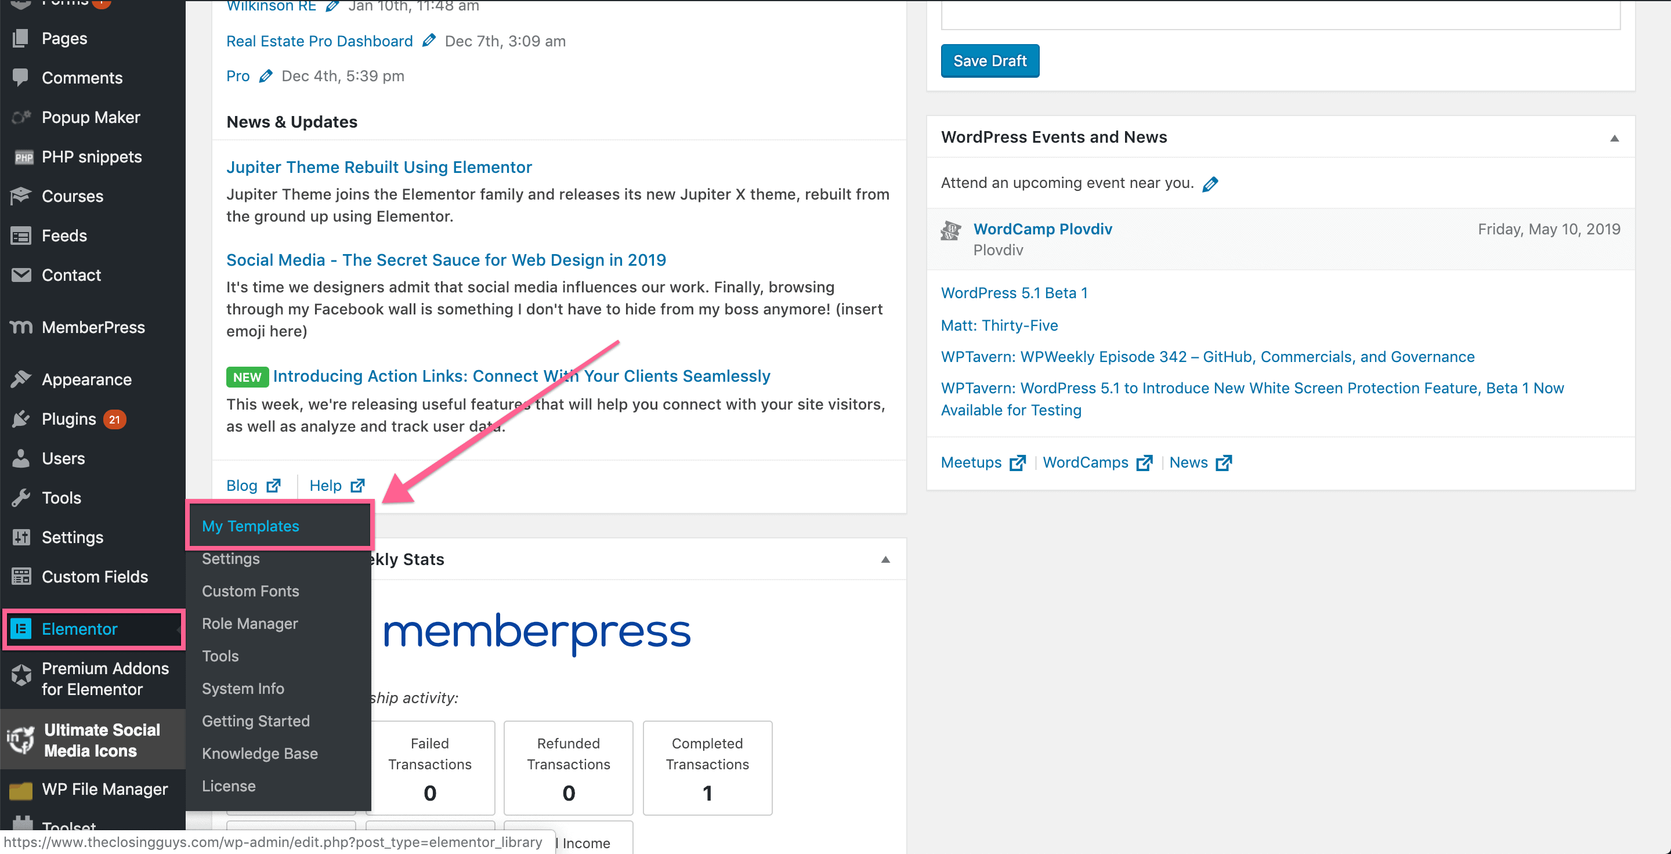This screenshot has width=1671, height=854.
Task: Click the WP File Manager folder icon
Action: pyautogui.click(x=21, y=790)
